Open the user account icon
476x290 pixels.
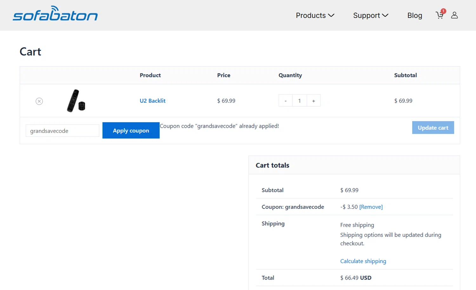coord(454,15)
